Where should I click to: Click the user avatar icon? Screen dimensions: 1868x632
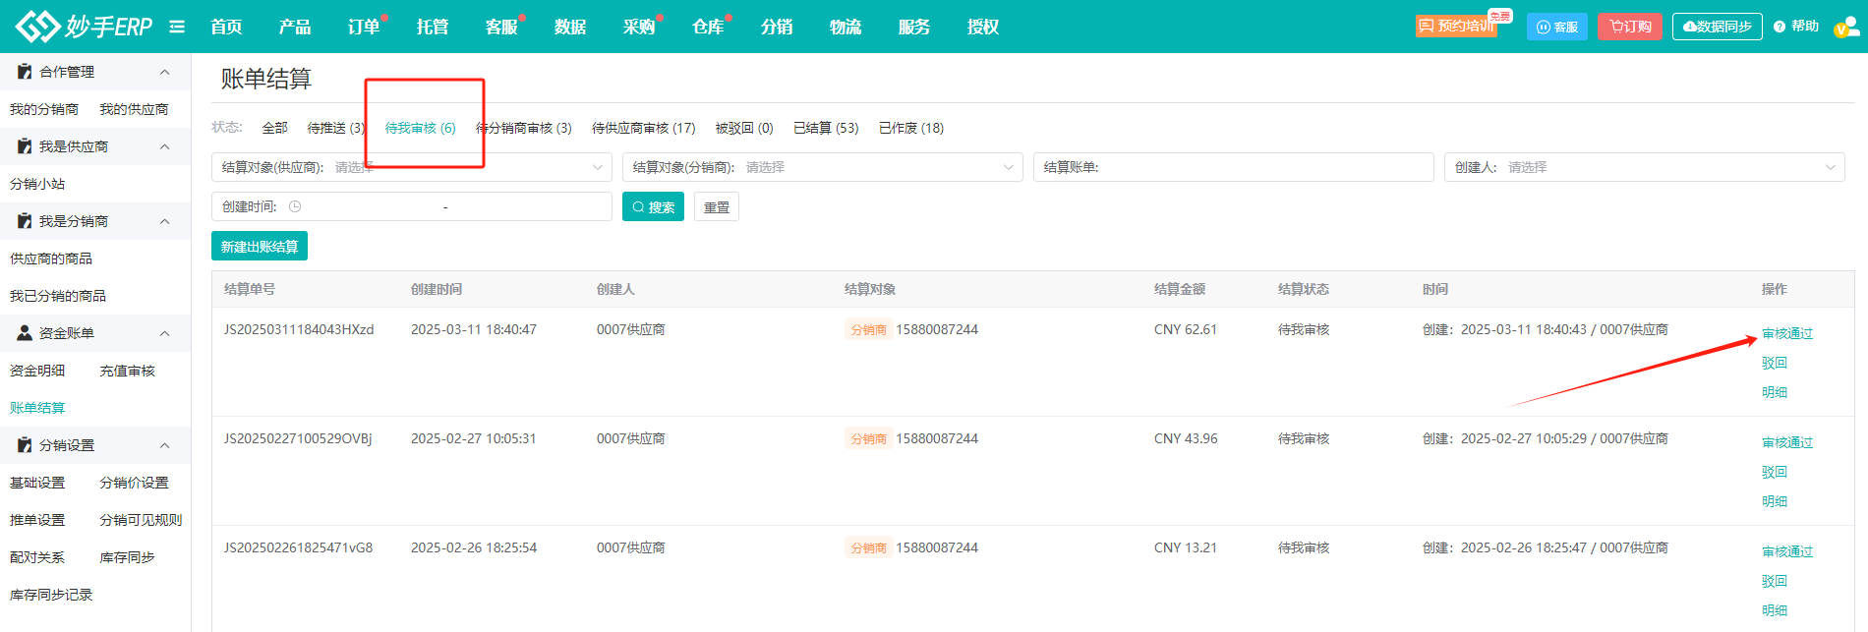(x=1846, y=27)
